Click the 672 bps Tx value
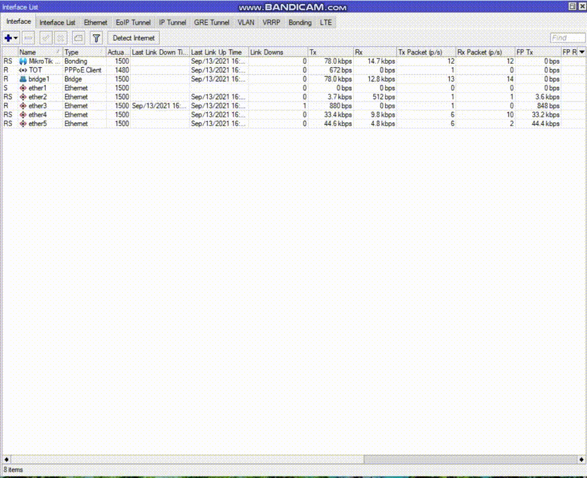This screenshot has width=587, height=478. 340,70
